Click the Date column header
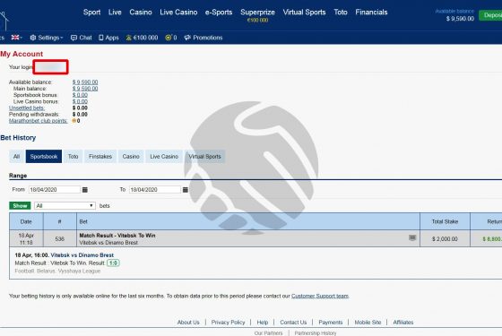Image resolution: width=502 pixels, height=336 pixels. [26, 221]
